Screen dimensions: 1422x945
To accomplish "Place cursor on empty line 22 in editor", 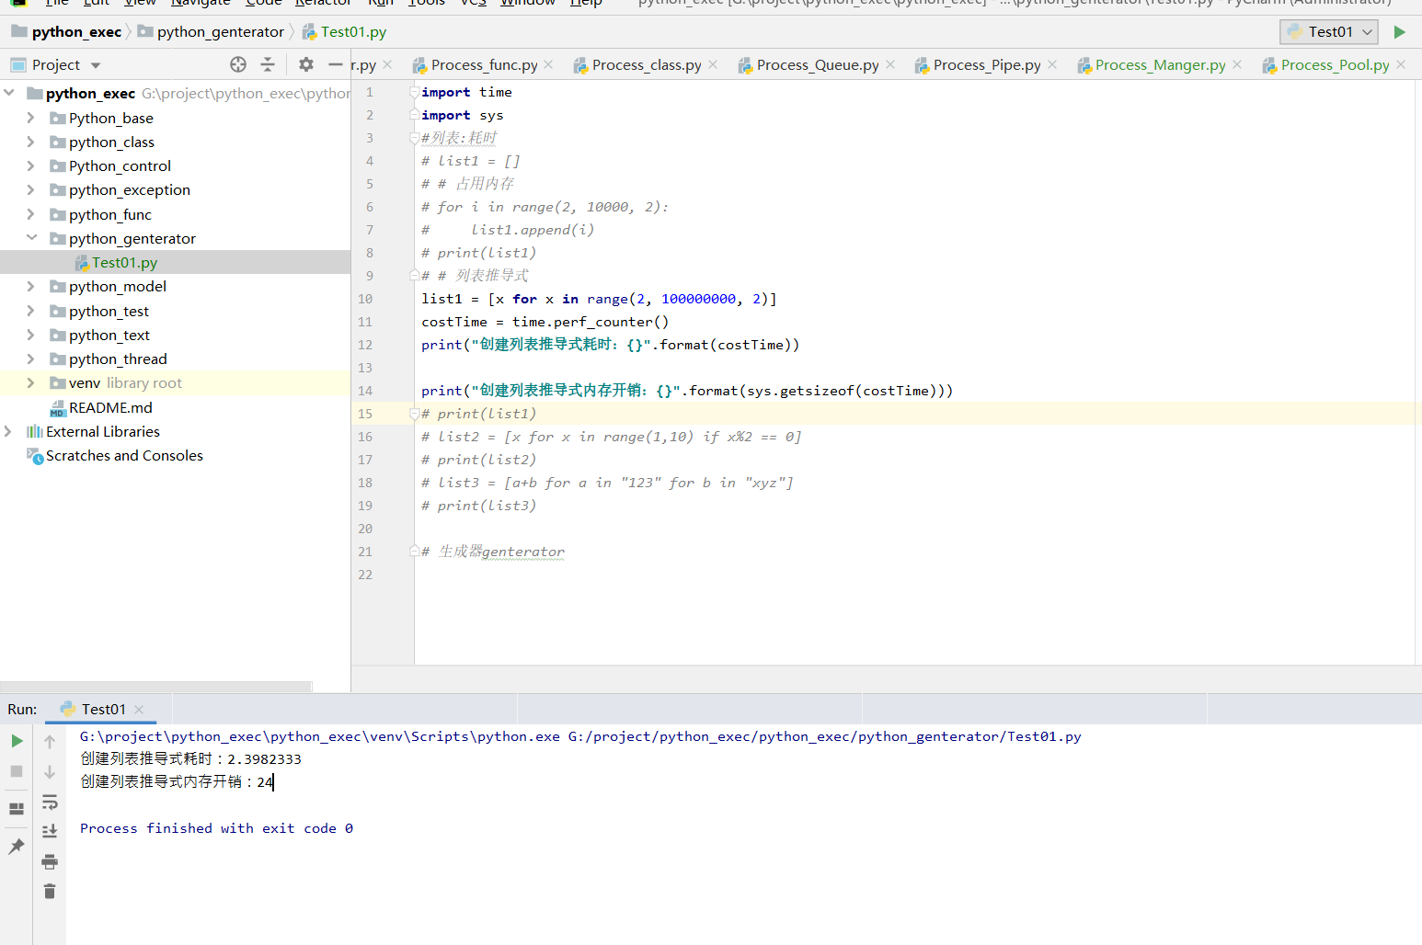I will click(914, 575).
